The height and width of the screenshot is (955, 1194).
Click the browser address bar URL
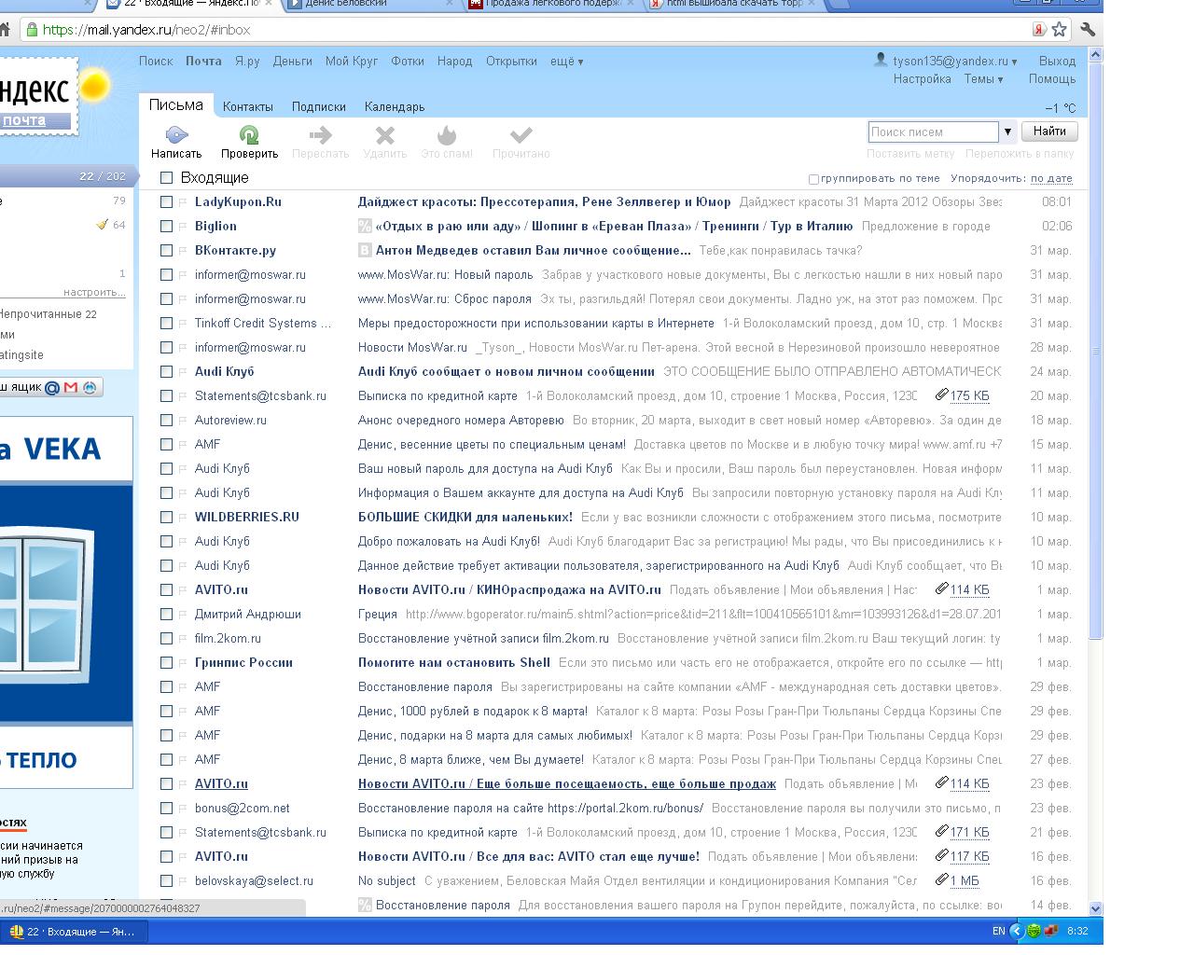146,30
